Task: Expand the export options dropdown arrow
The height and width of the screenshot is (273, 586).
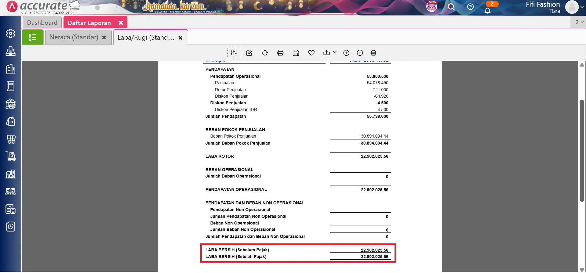Action: (335, 52)
